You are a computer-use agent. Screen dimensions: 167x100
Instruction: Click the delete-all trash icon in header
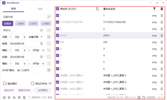coord(162,9)
